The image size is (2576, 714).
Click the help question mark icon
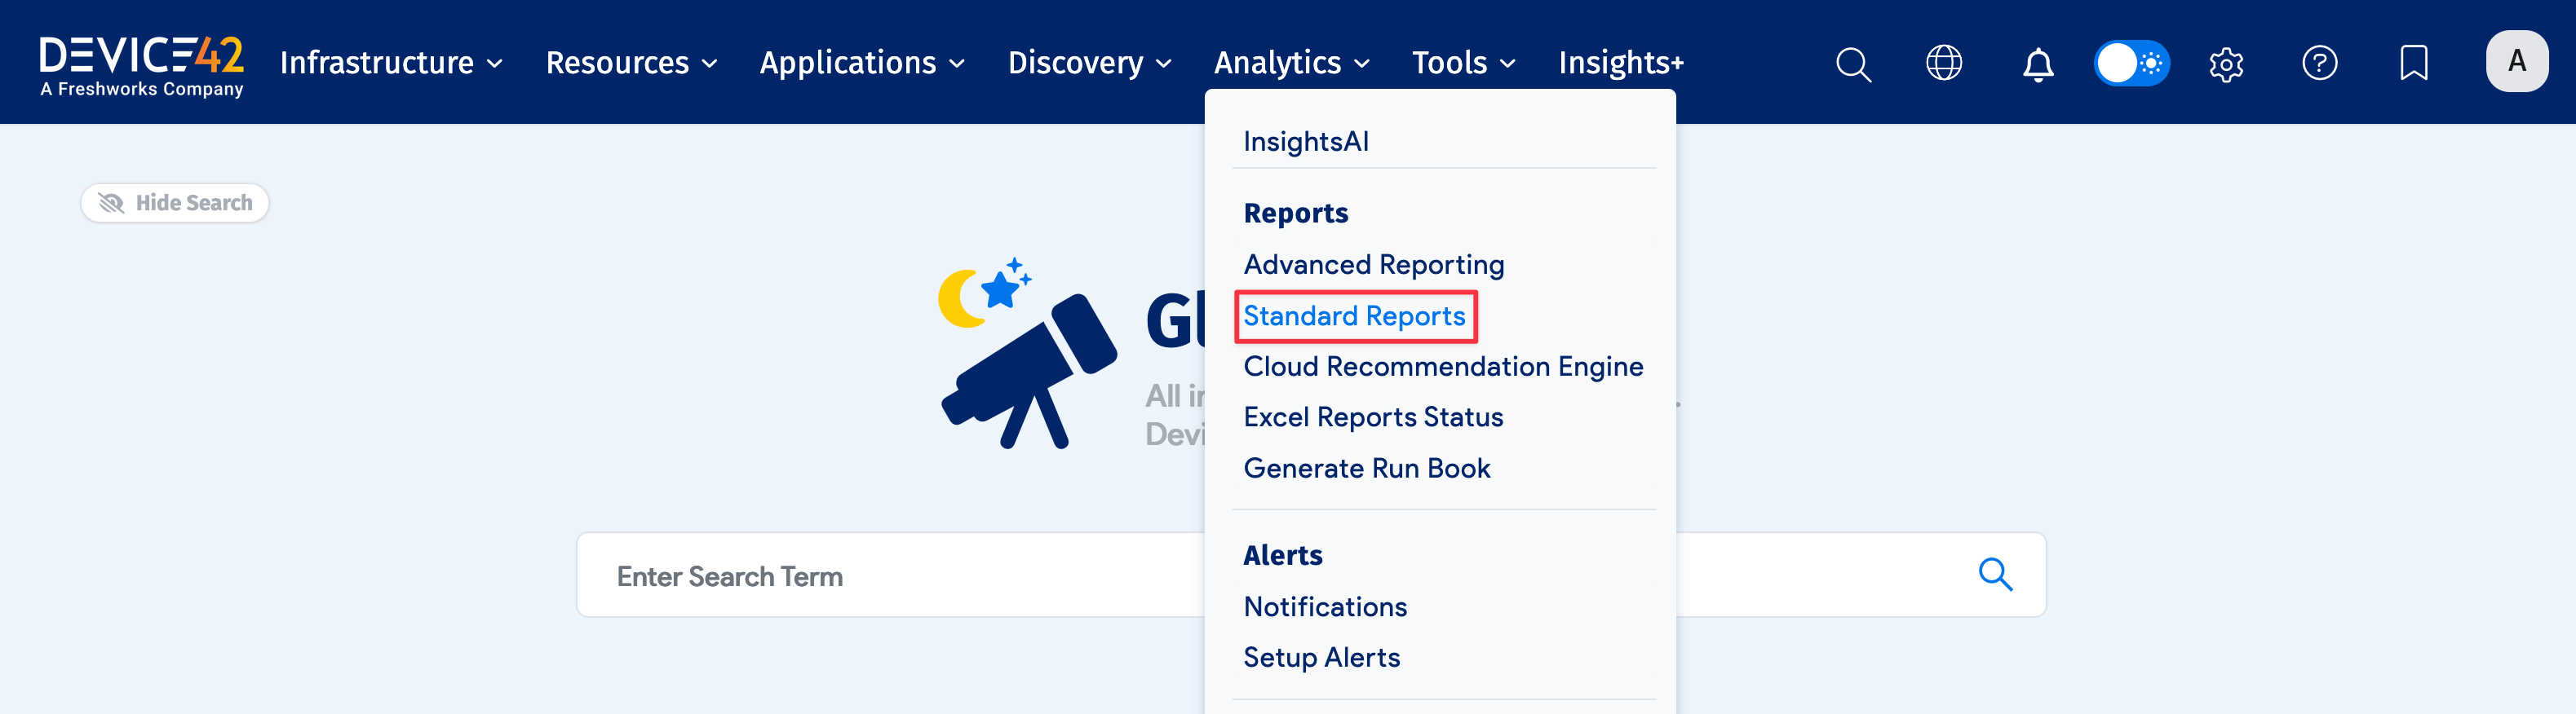click(x=2318, y=63)
